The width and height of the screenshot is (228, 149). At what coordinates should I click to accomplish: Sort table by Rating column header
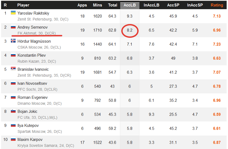(x=217, y=5)
